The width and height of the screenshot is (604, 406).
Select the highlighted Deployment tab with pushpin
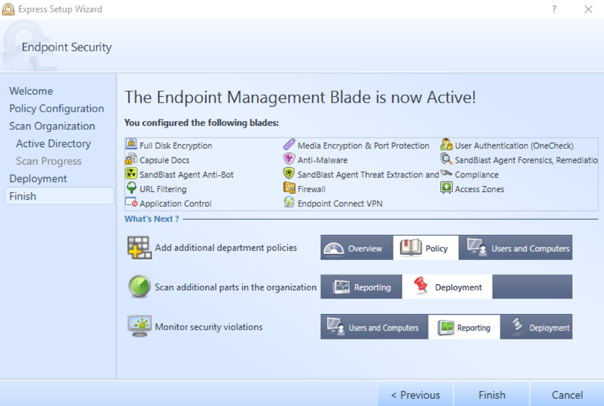[447, 287]
